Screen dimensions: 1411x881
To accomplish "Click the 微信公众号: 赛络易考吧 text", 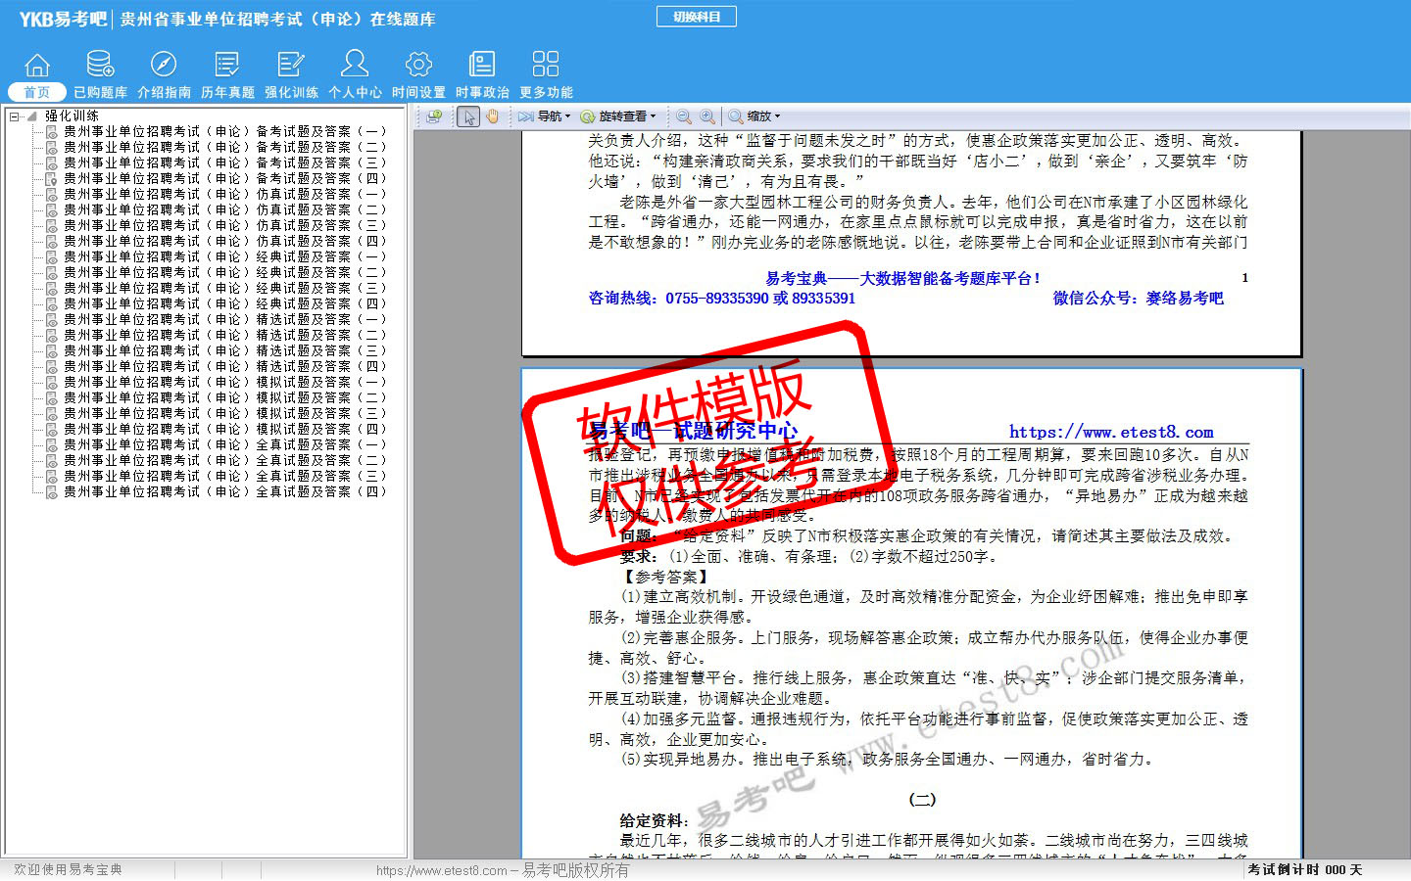I will [x=1139, y=299].
